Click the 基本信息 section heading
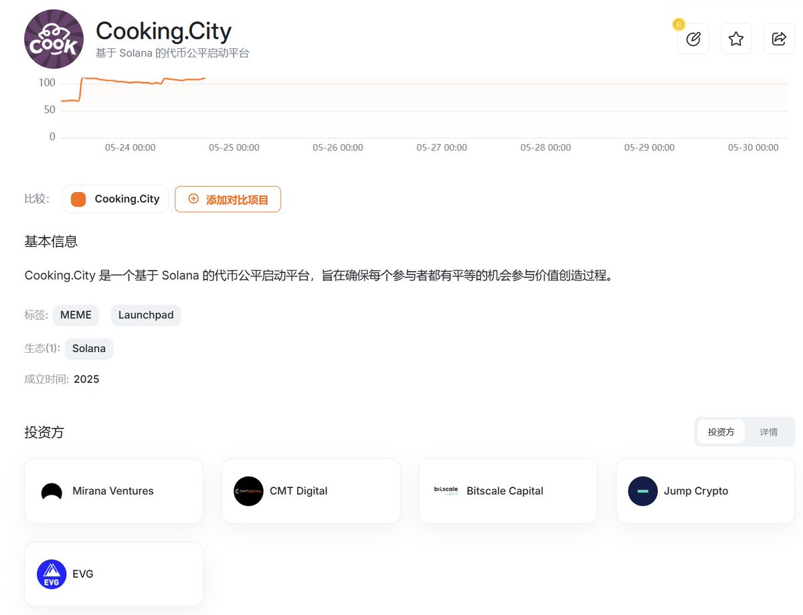The width and height of the screenshot is (803, 615). pos(51,242)
